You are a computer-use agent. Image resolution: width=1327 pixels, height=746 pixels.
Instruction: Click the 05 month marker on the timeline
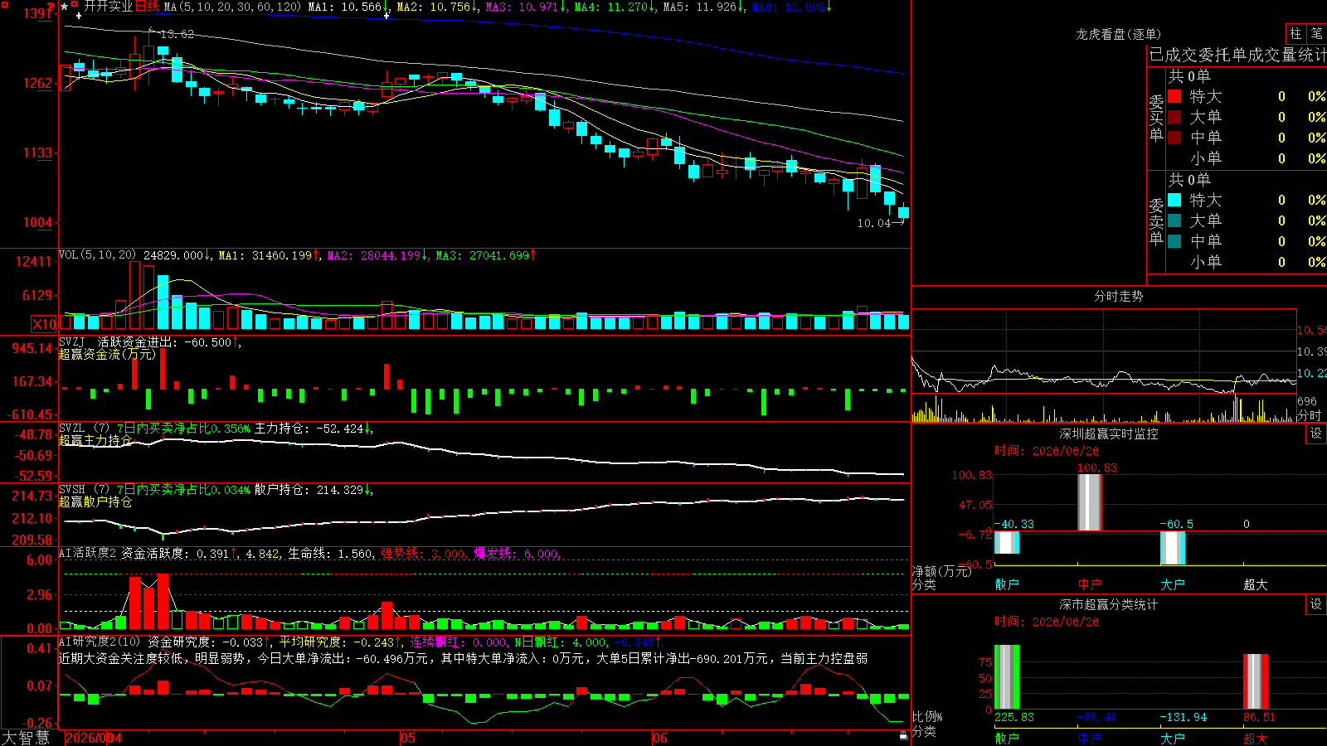(407, 738)
